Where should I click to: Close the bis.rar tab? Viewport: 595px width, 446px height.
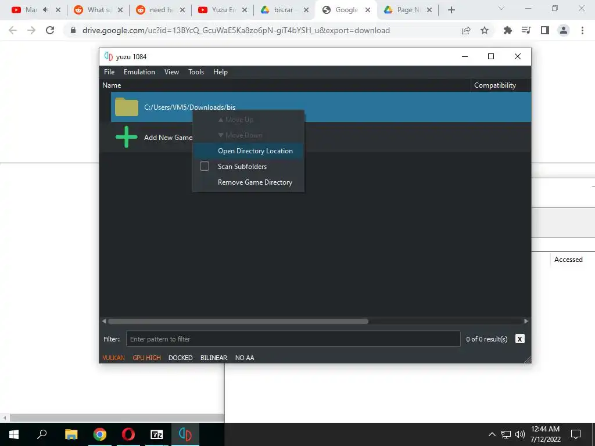[x=306, y=10]
